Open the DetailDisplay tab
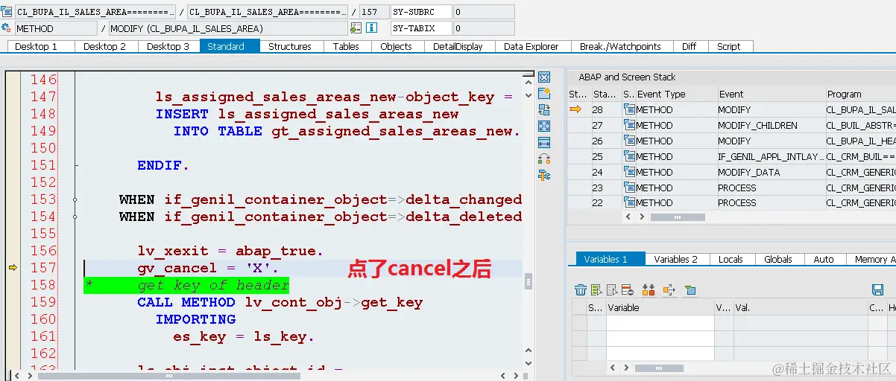The width and height of the screenshot is (896, 381). click(x=458, y=46)
